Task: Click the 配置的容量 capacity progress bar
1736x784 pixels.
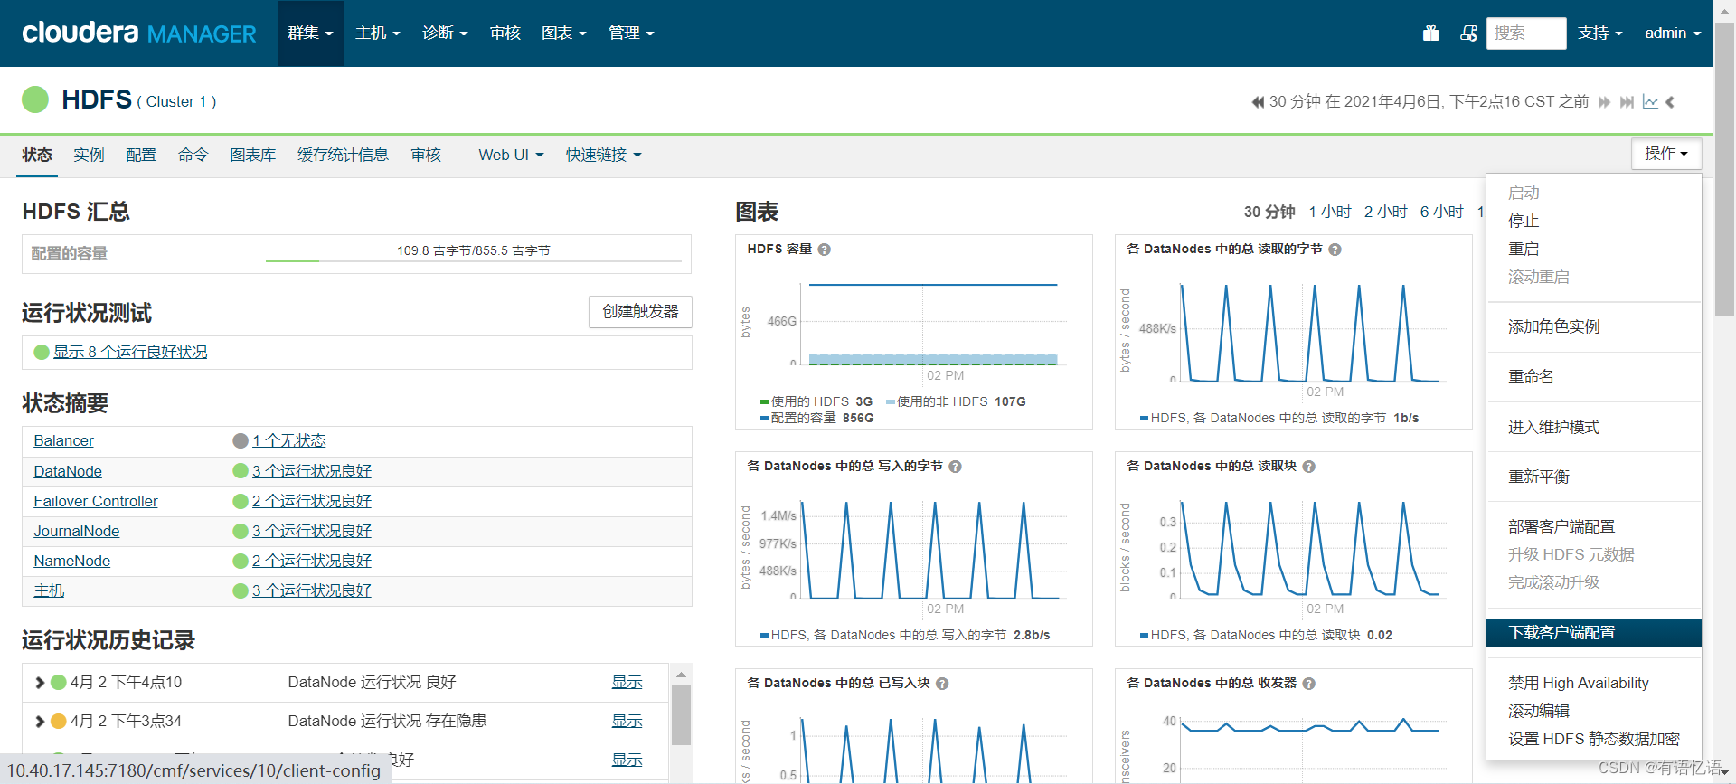Action: [473, 260]
